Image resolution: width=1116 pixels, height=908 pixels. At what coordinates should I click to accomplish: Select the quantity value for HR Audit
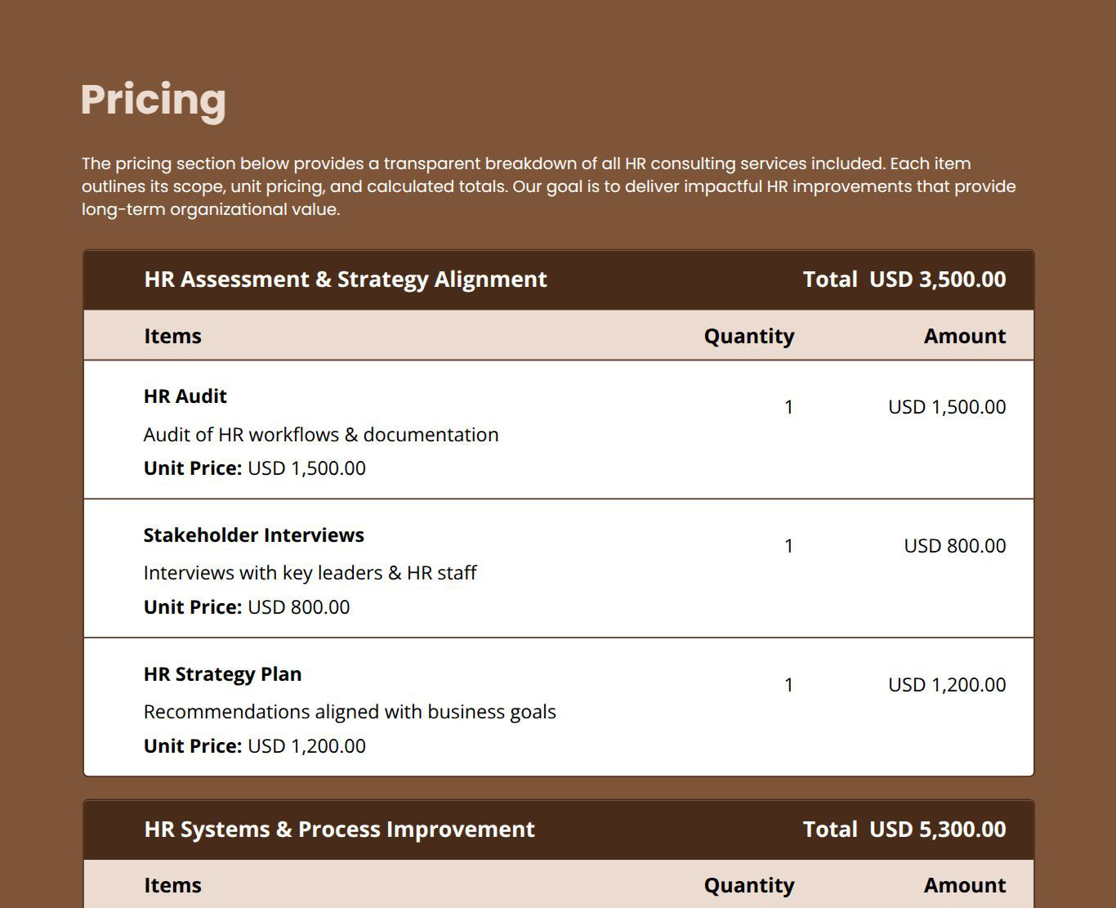[x=789, y=406]
